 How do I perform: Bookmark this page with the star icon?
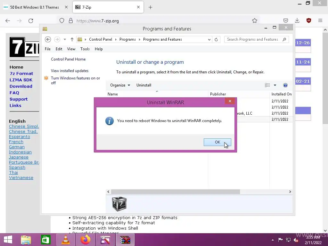tap(255, 20)
